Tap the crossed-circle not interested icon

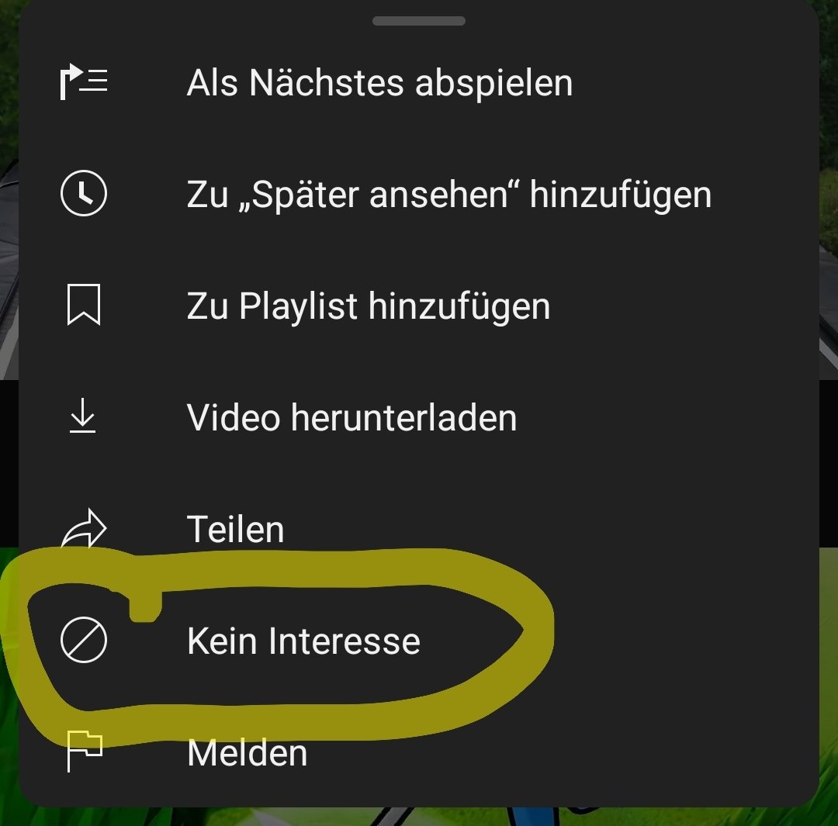pyautogui.click(x=84, y=640)
